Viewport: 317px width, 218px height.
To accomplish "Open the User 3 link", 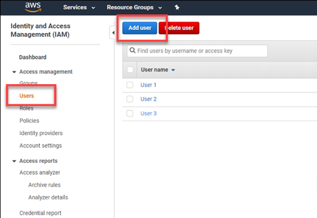I will [x=149, y=114].
